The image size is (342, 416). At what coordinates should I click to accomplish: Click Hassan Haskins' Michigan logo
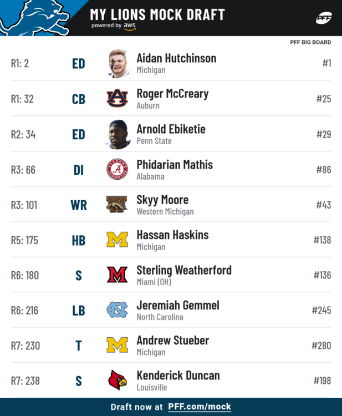(x=118, y=240)
